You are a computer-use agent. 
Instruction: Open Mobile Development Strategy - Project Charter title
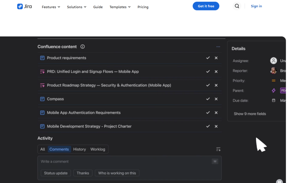click(89, 126)
